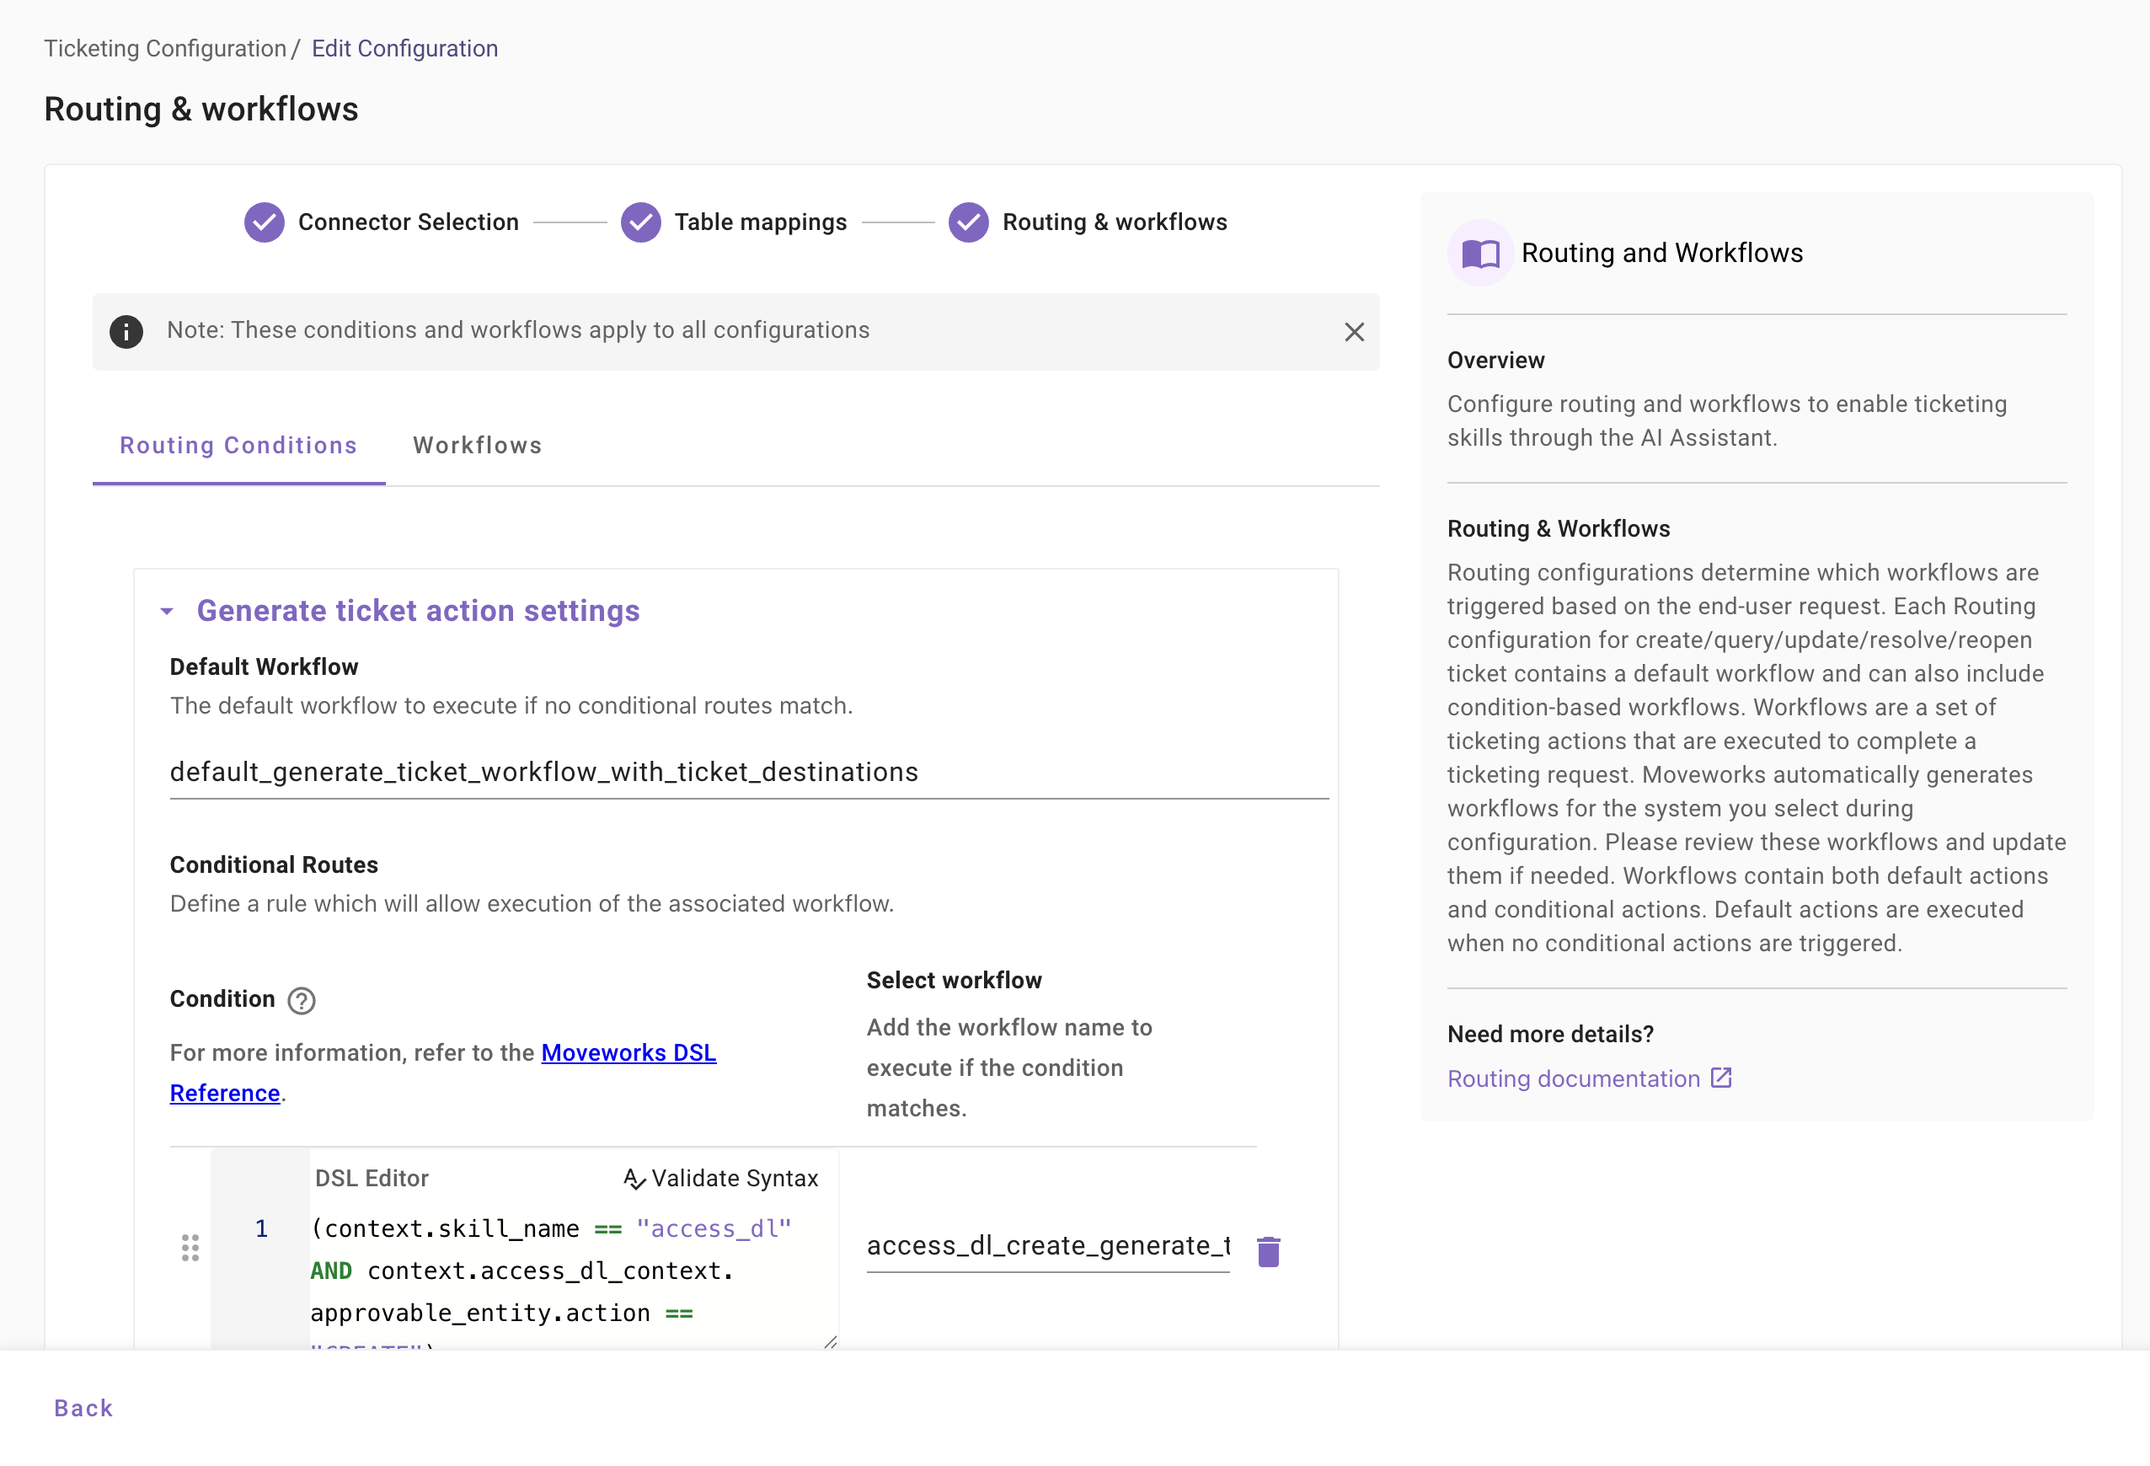
Task: Open Edit Configuration breadcrumb link
Action: click(x=404, y=48)
